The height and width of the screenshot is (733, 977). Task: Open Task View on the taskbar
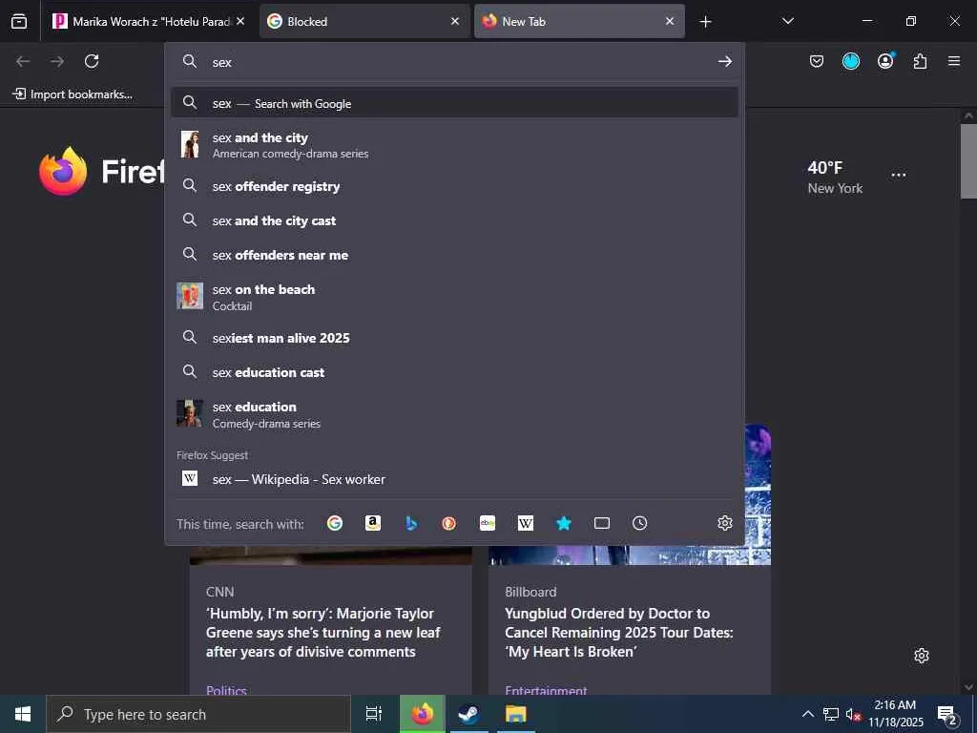tap(374, 714)
